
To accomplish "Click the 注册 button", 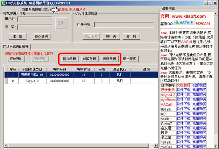I will tap(17, 36).
